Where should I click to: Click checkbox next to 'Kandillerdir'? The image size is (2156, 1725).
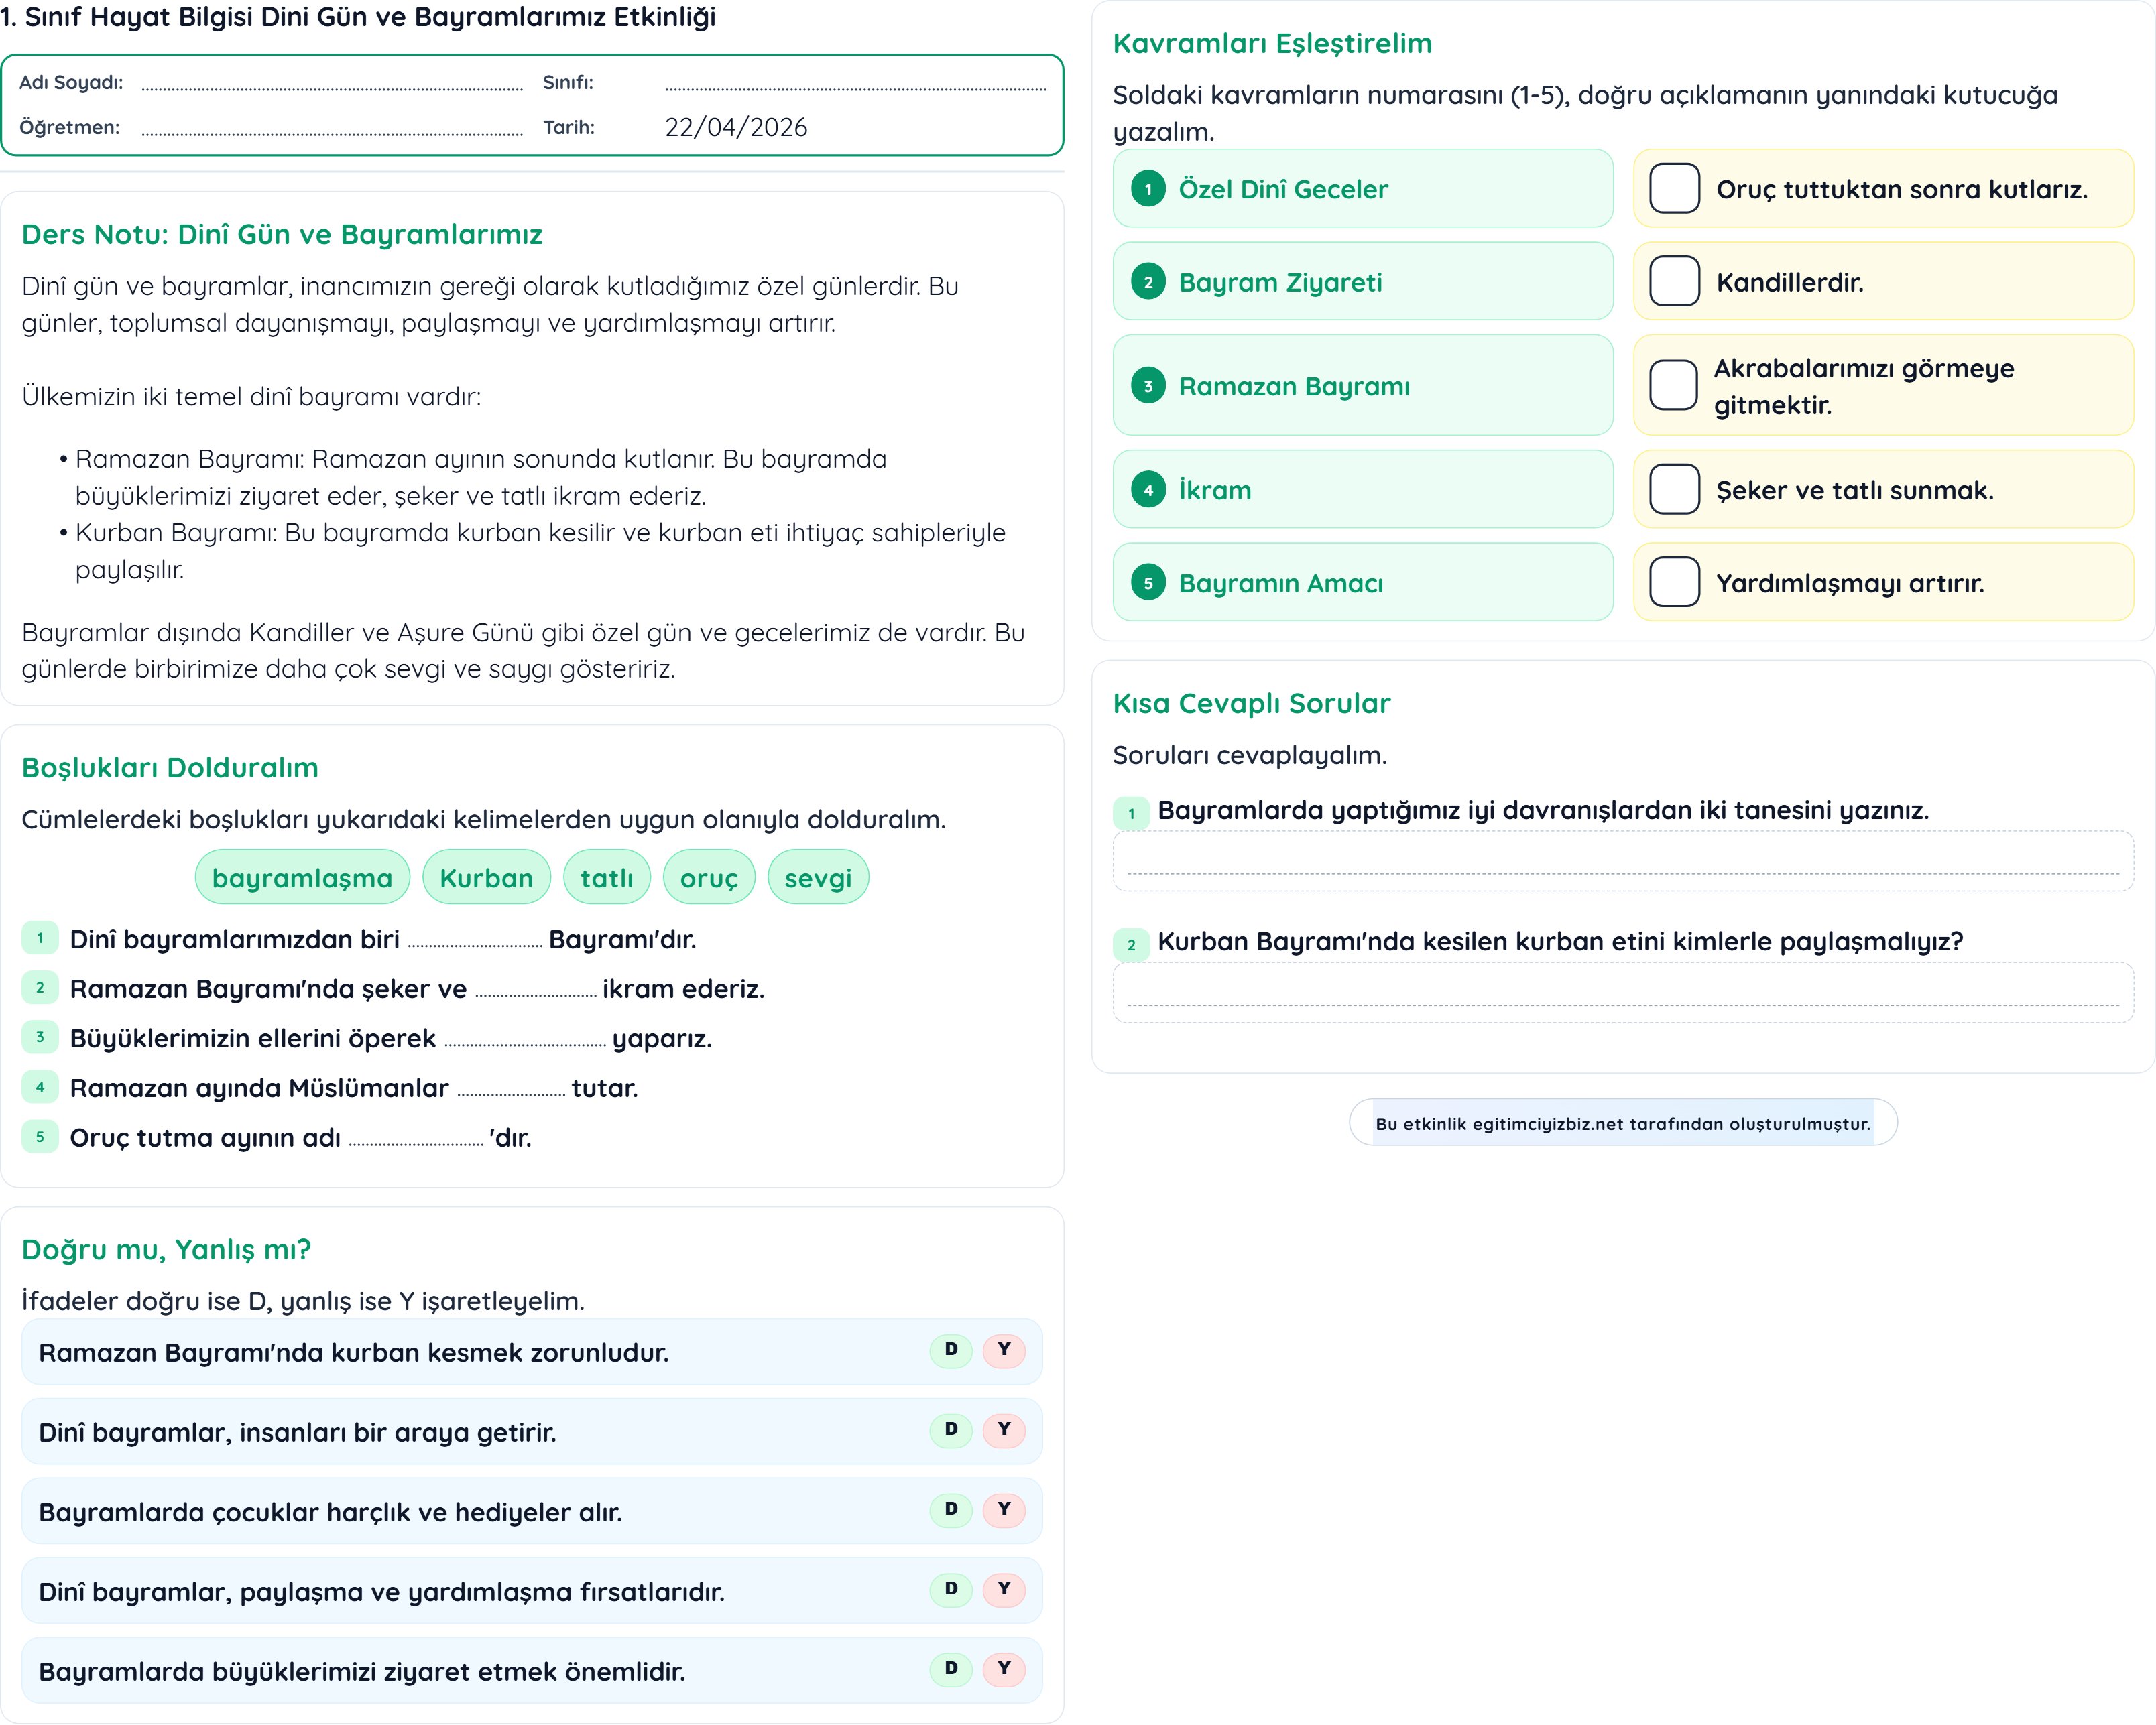click(x=1674, y=282)
